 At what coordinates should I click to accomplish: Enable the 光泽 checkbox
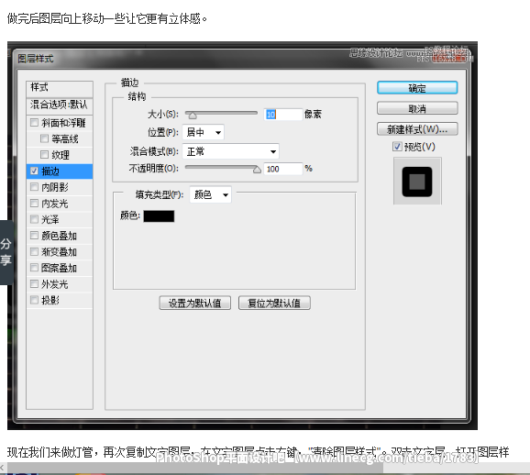coord(34,219)
